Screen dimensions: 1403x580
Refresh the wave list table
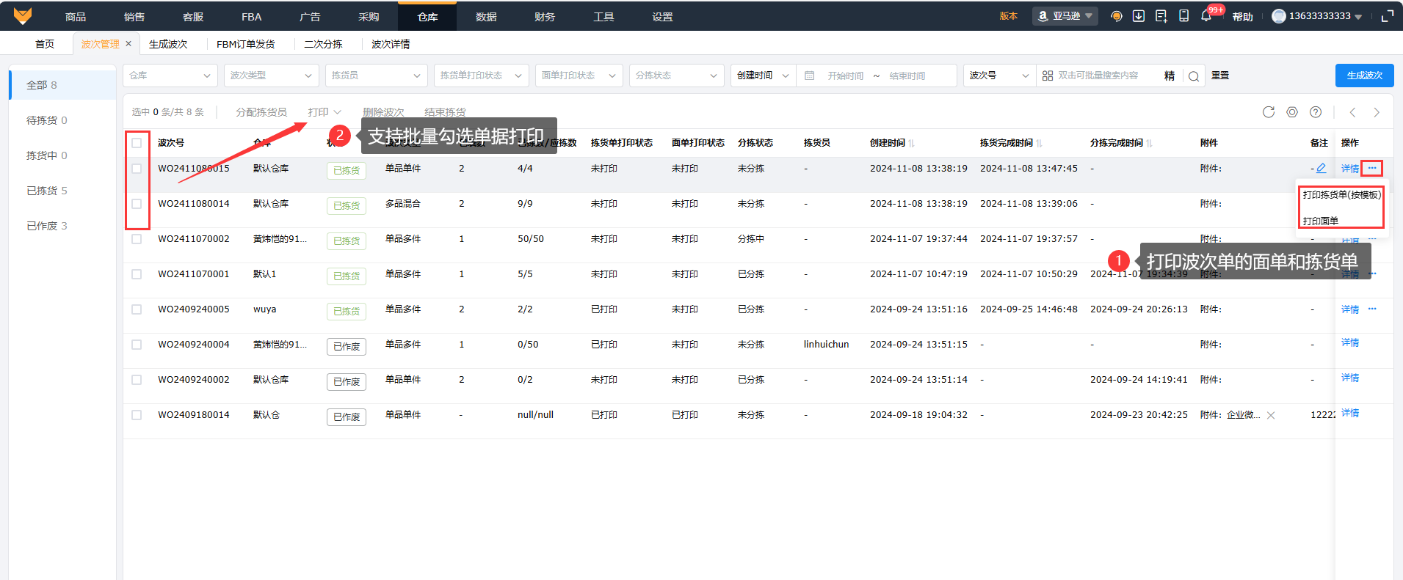pyautogui.click(x=1269, y=112)
